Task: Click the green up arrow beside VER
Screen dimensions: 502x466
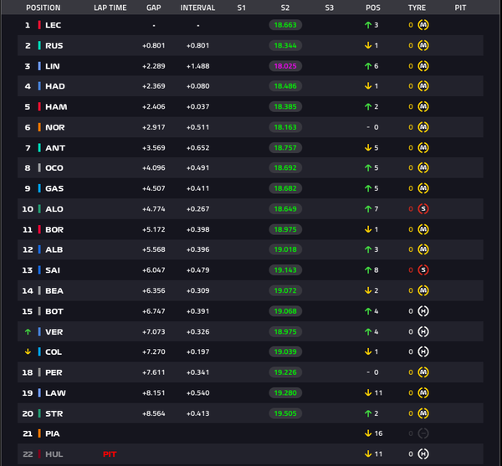Action: (x=28, y=332)
